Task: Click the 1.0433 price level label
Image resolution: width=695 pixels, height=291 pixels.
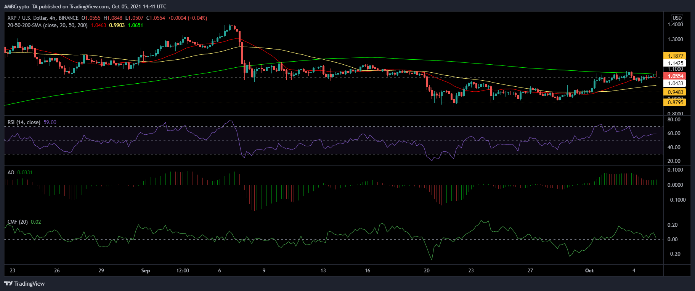Action: 675,83
